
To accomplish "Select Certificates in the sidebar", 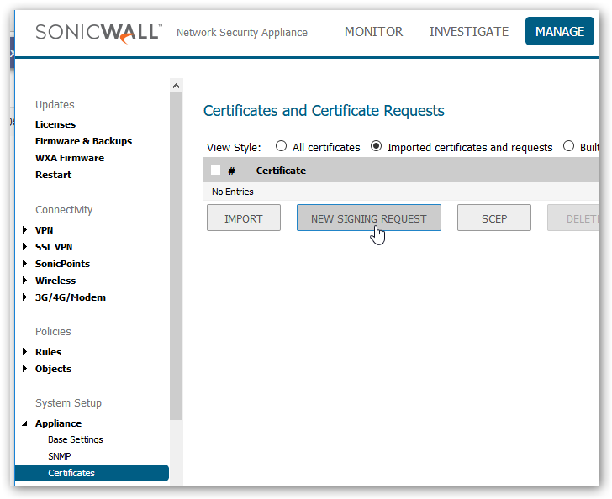I will click(92, 473).
